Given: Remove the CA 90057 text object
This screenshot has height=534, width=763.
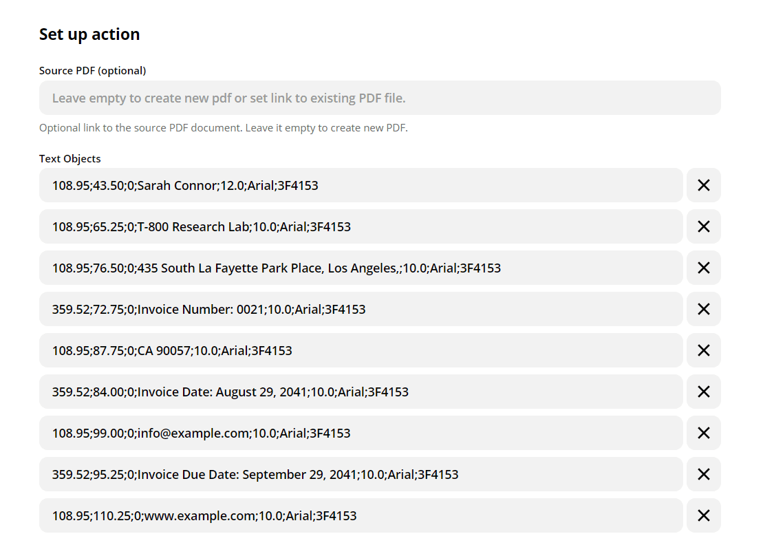Looking at the screenshot, I should [703, 350].
